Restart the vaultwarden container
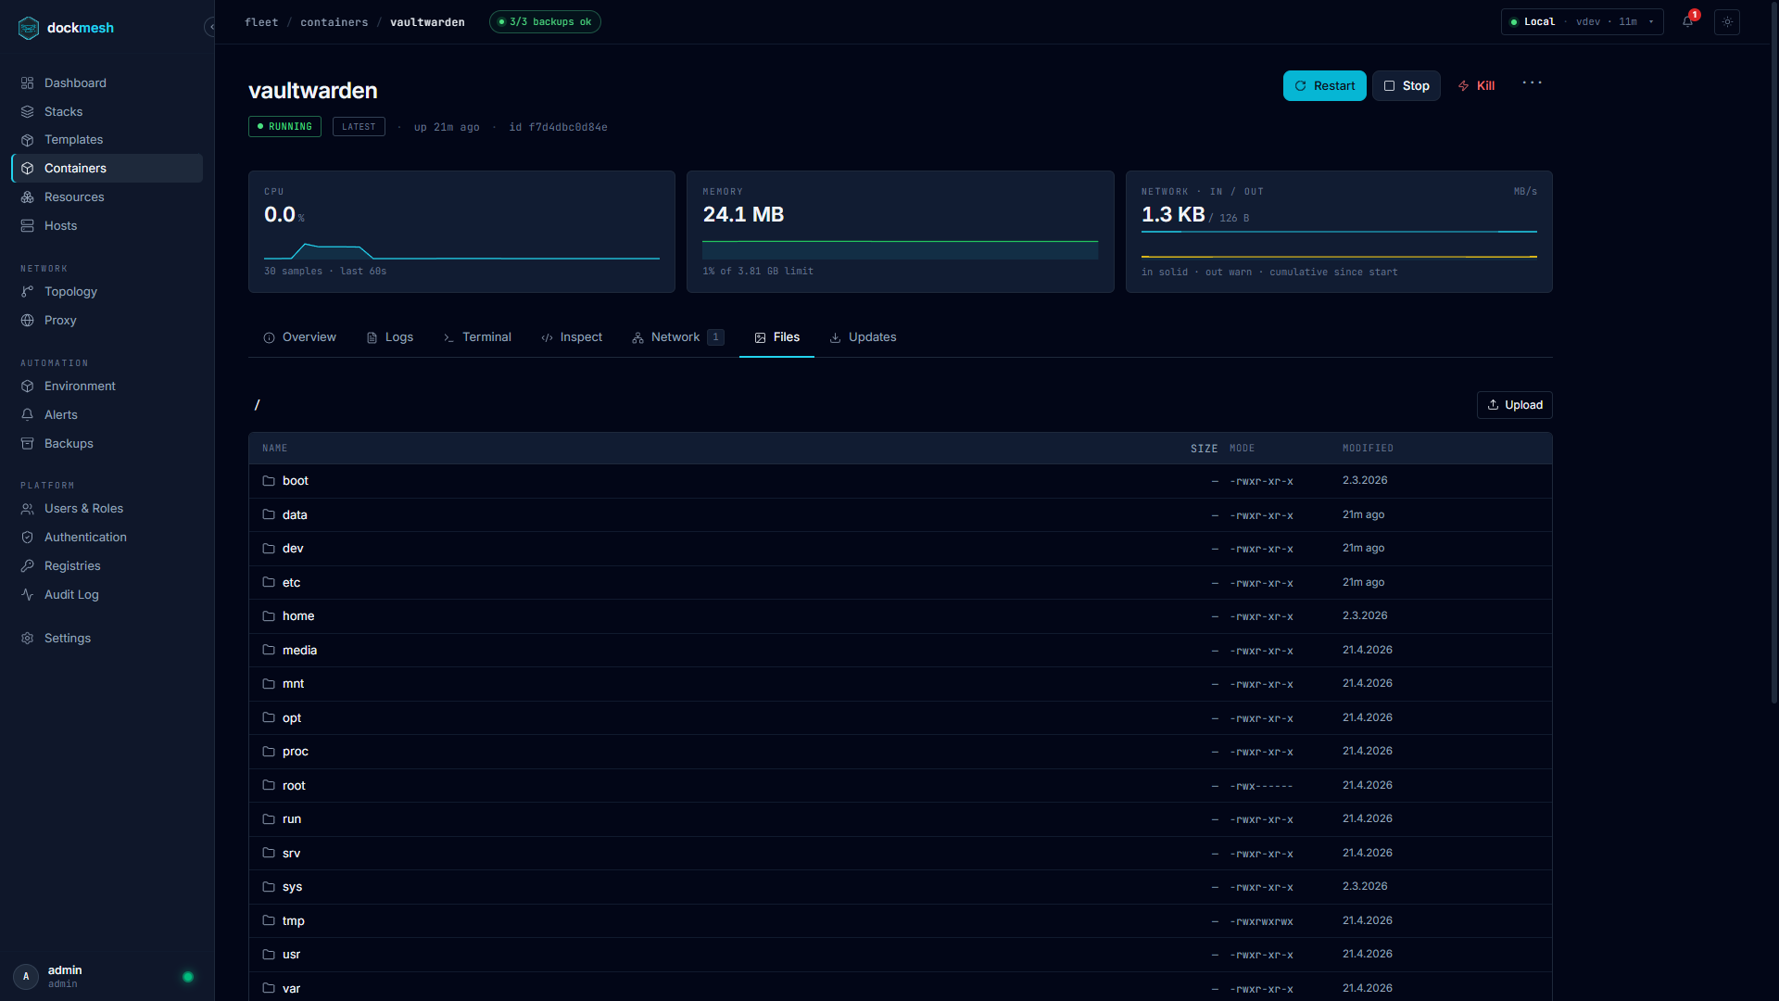This screenshot has width=1779, height=1001. click(x=1324, y=85)
